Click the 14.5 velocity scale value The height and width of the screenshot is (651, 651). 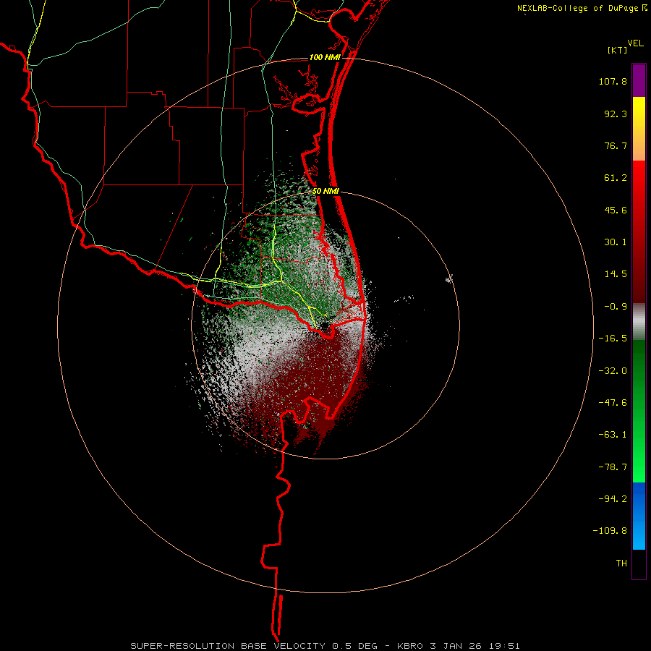pyautogui.click(x=616, y=274)
